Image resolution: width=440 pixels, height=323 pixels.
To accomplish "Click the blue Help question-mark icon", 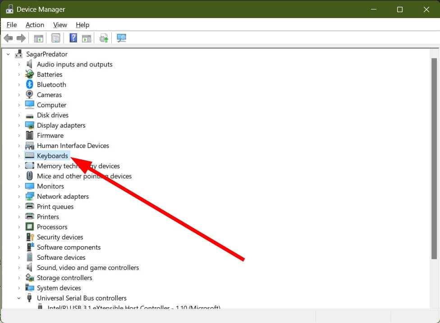I will pyautogui.click(x=73, y=37).
